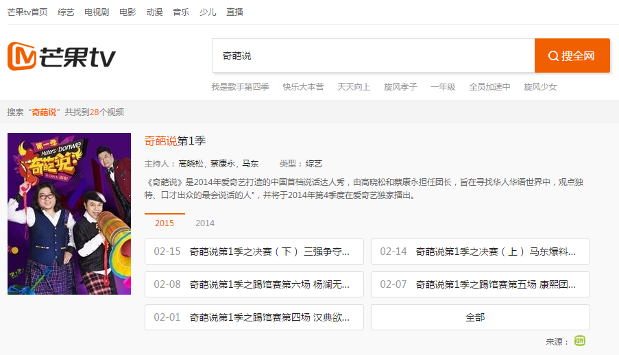Screen dimensions: 619x355
Task: Open the 直播 navigation item
Action: [234, 12]
